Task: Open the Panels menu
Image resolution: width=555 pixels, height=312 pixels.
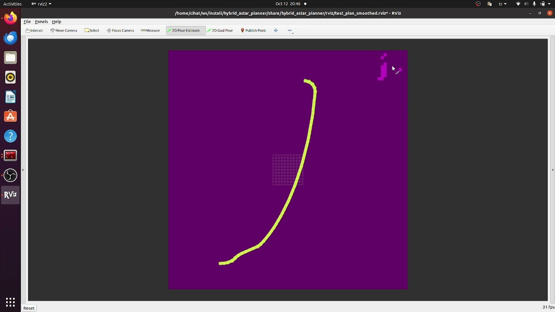Action: (41, 22)
